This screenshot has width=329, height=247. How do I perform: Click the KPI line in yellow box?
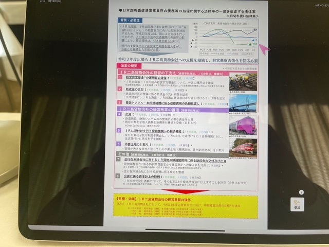pyautogui.click(x=178, y=204)
